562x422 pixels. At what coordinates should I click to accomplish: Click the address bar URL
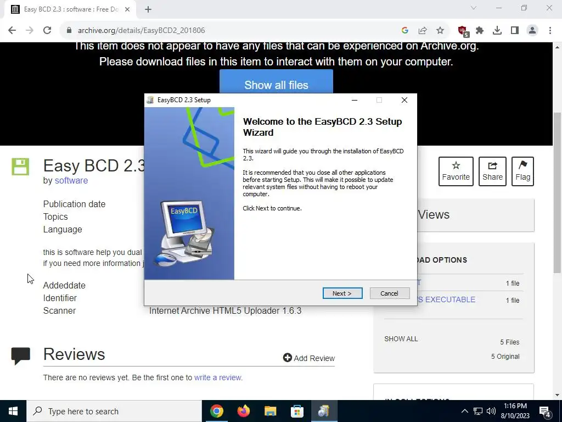tap(141, 31)
